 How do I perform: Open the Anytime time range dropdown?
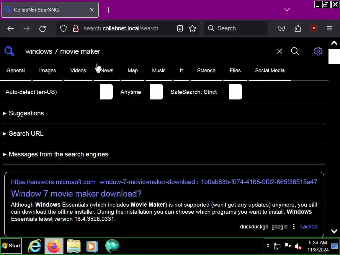141,92
